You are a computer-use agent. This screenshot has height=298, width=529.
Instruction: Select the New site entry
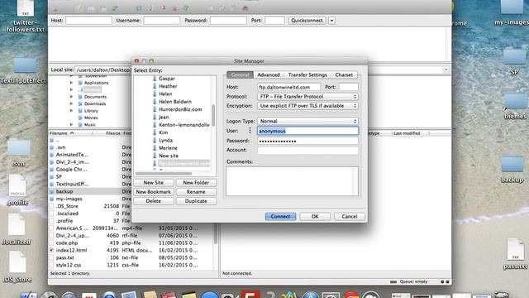point(169,156)
